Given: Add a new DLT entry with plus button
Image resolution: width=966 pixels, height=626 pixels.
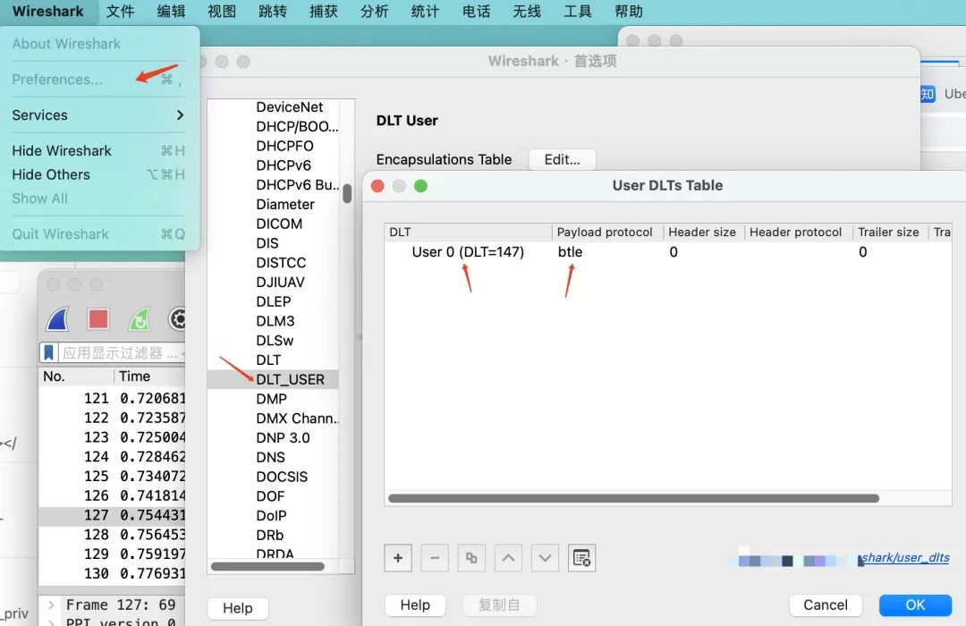Looking at the screenshot, I should click(398, 558).
